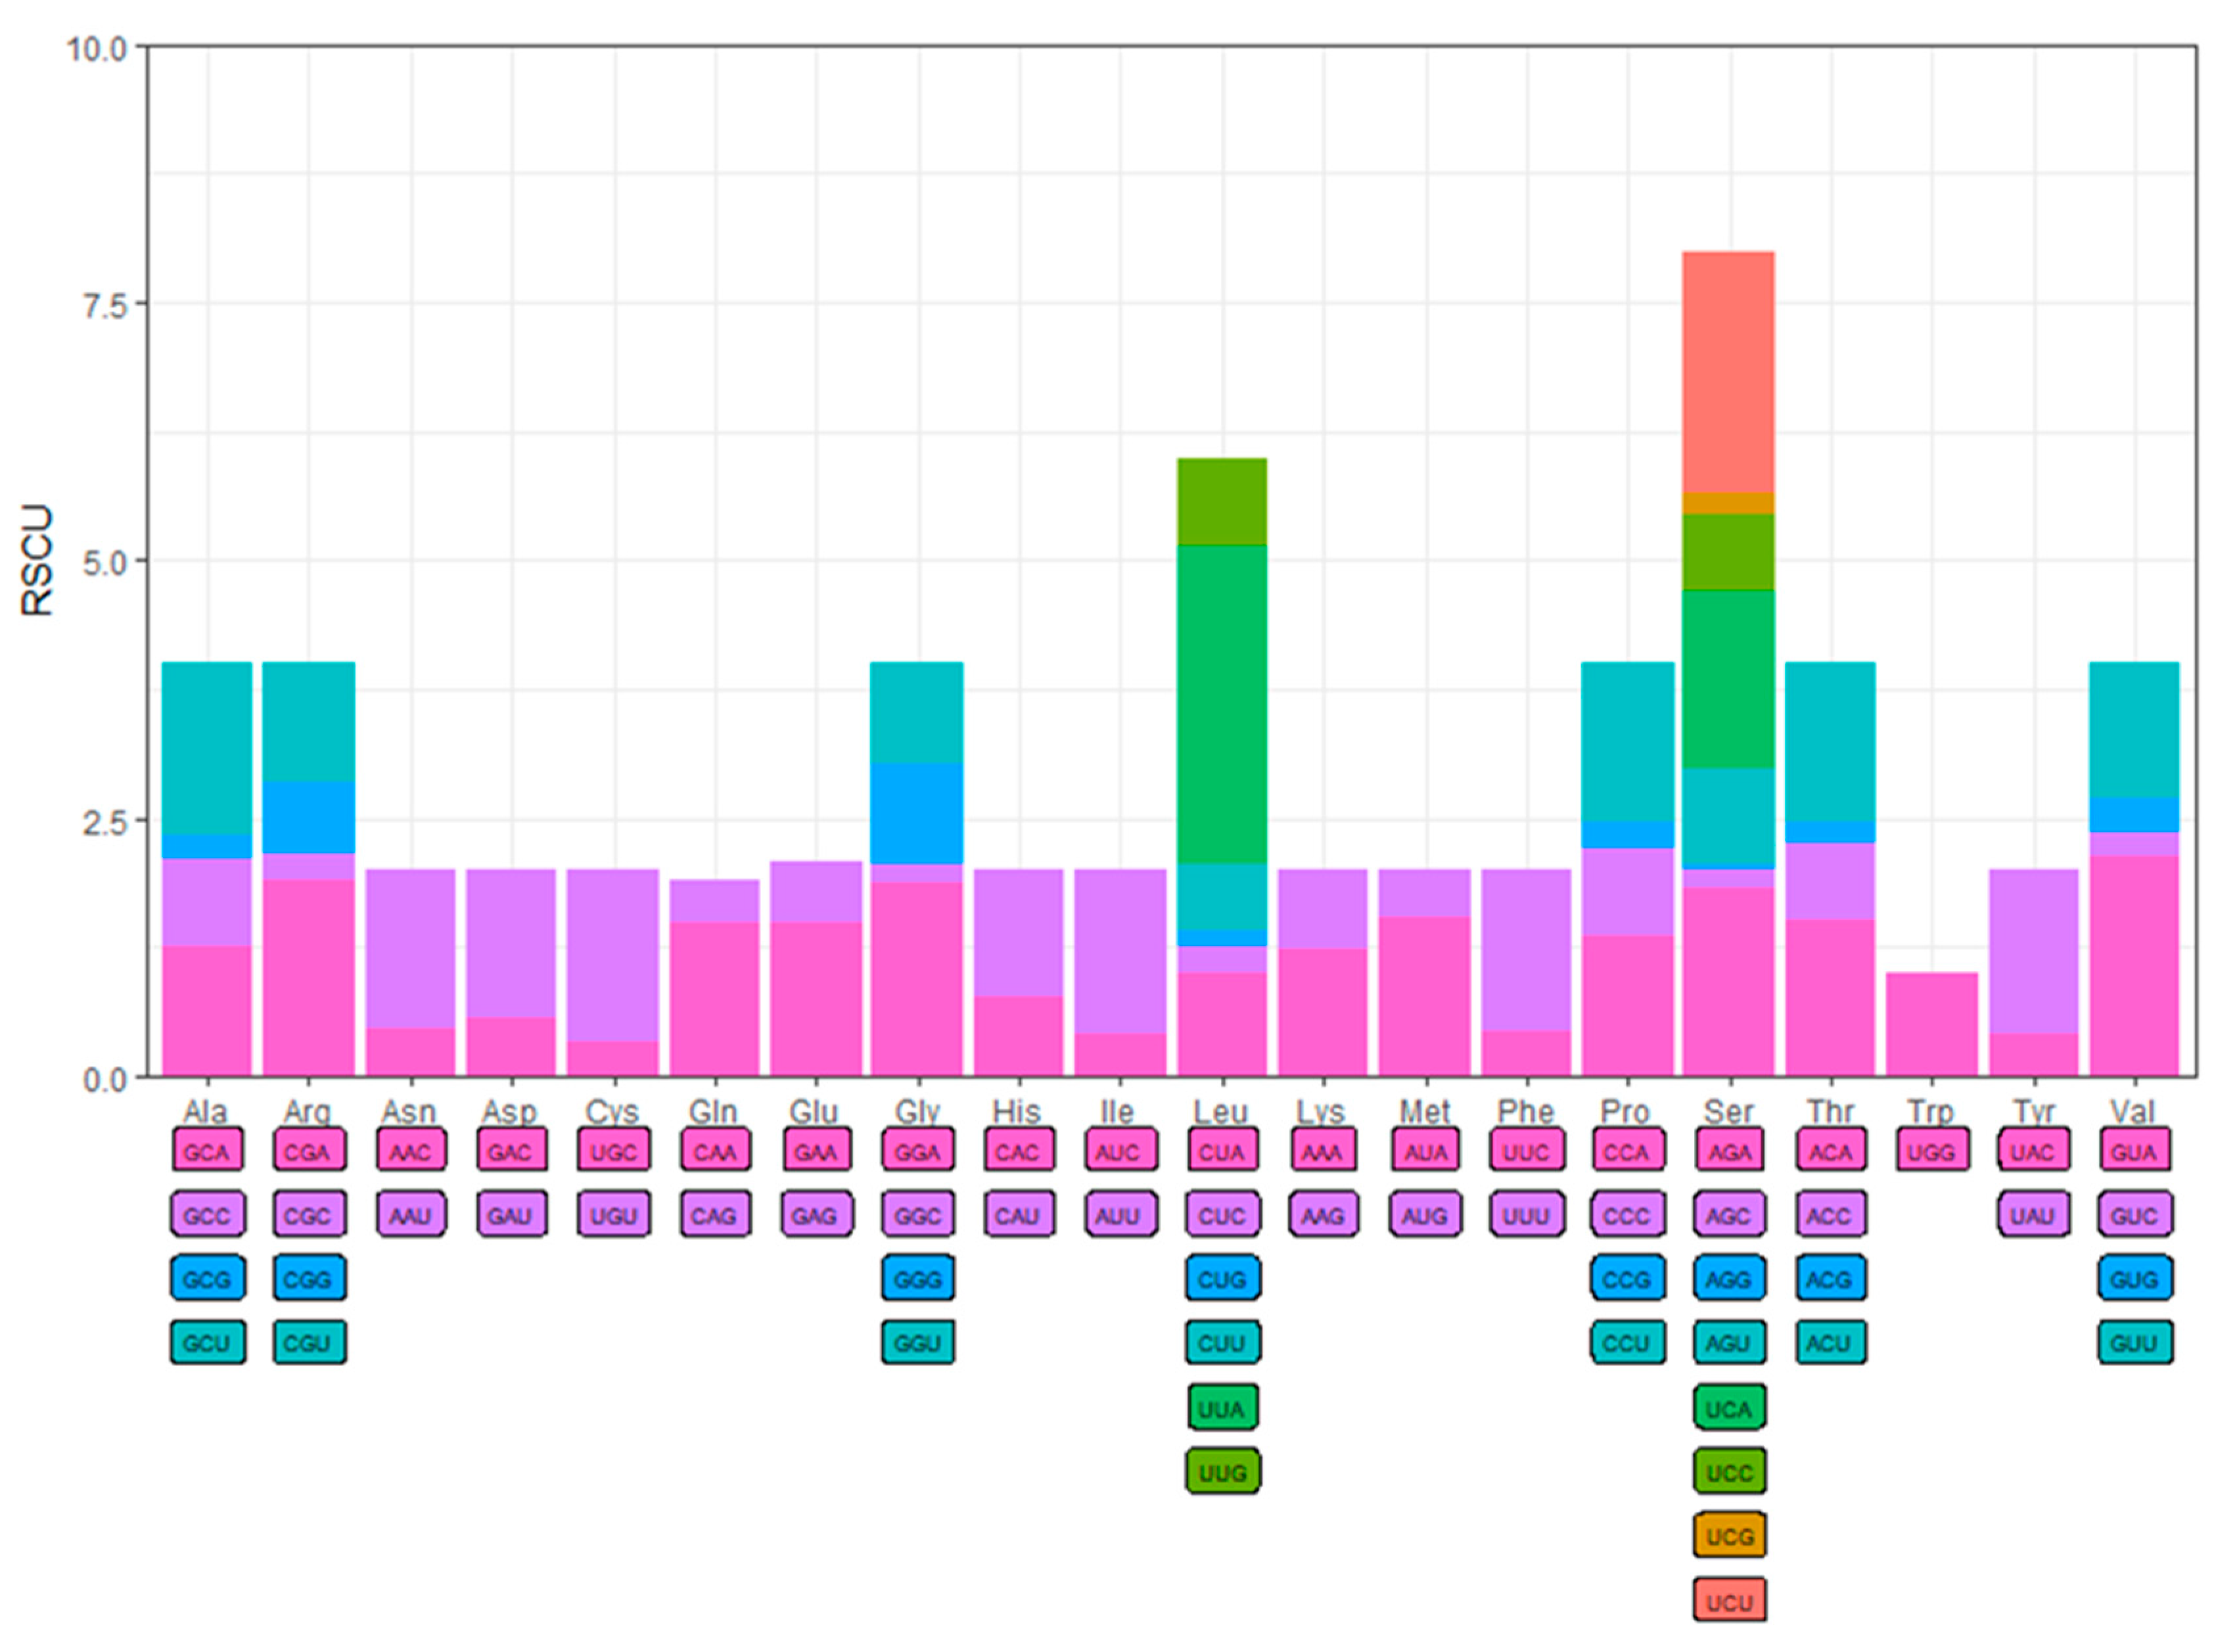The image size is (2214, 1652).
Task: Click the Ser axis label
Action: (x=1729, y=1111)
